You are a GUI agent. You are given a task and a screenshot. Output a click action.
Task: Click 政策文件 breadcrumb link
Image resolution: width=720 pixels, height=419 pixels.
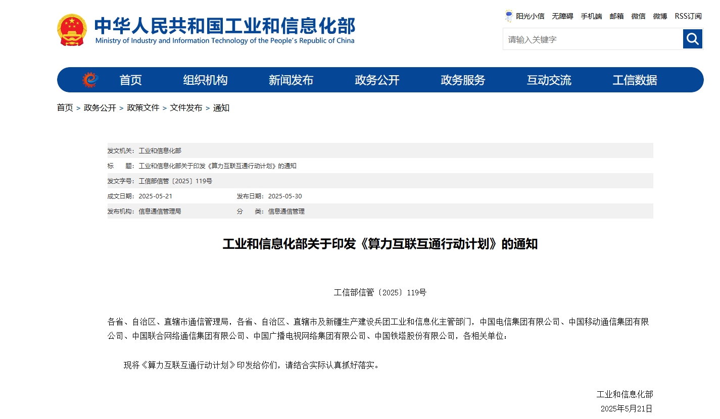143,108
